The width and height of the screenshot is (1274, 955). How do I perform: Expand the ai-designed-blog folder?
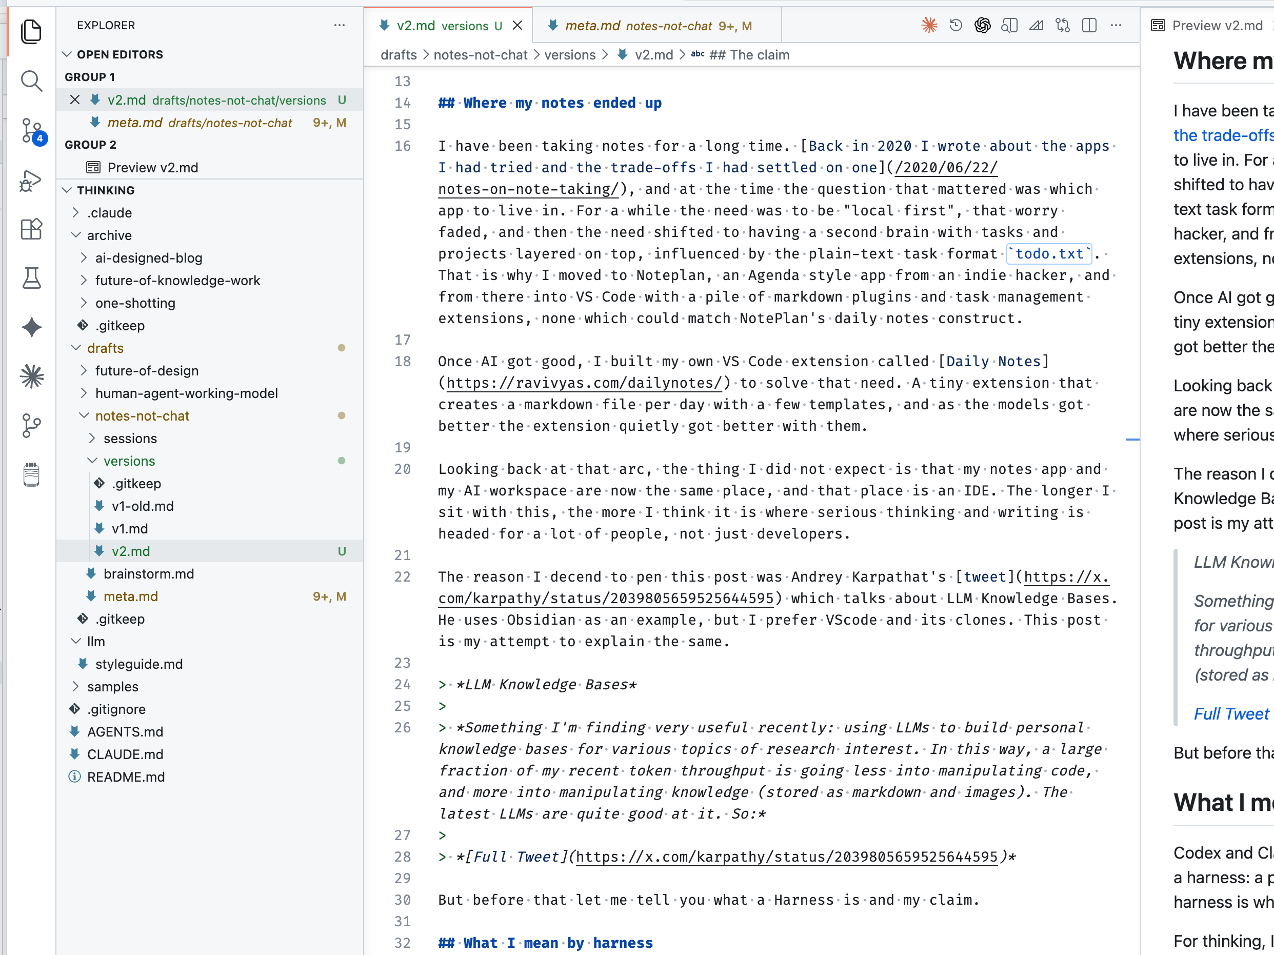tap(84, 257)
